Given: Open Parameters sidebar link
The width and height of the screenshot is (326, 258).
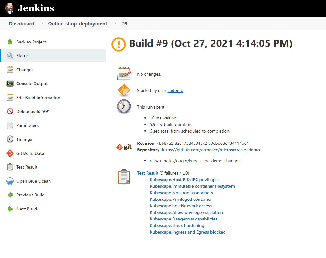Looking at the screenshot, I should click(x=28, y=125).
